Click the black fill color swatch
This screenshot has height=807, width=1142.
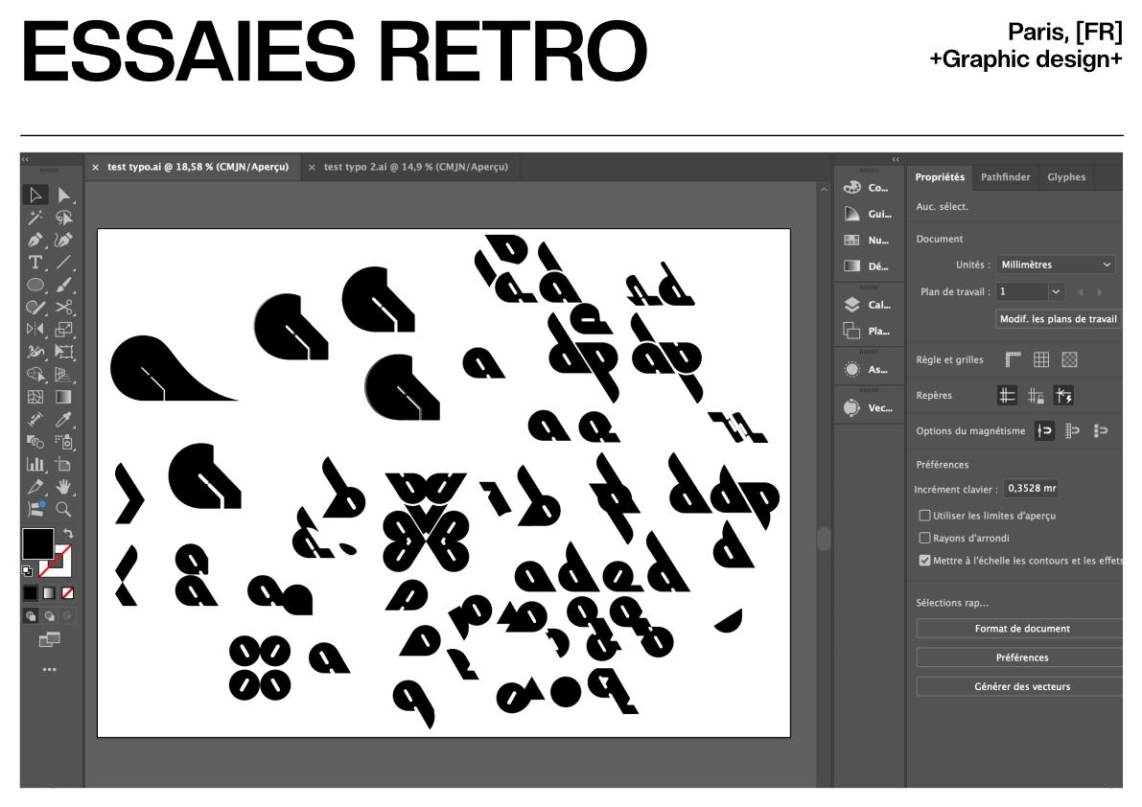[37, 543]
